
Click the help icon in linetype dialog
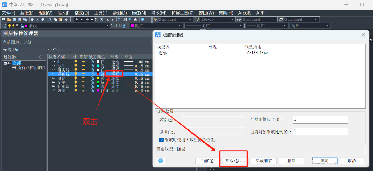pos(160,161)
